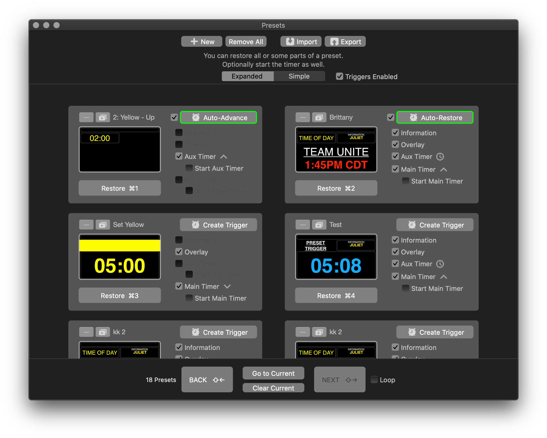The image size is (547, 438).
Task: Uncheck Information for Brittany preset
Action: coord(395,133)
